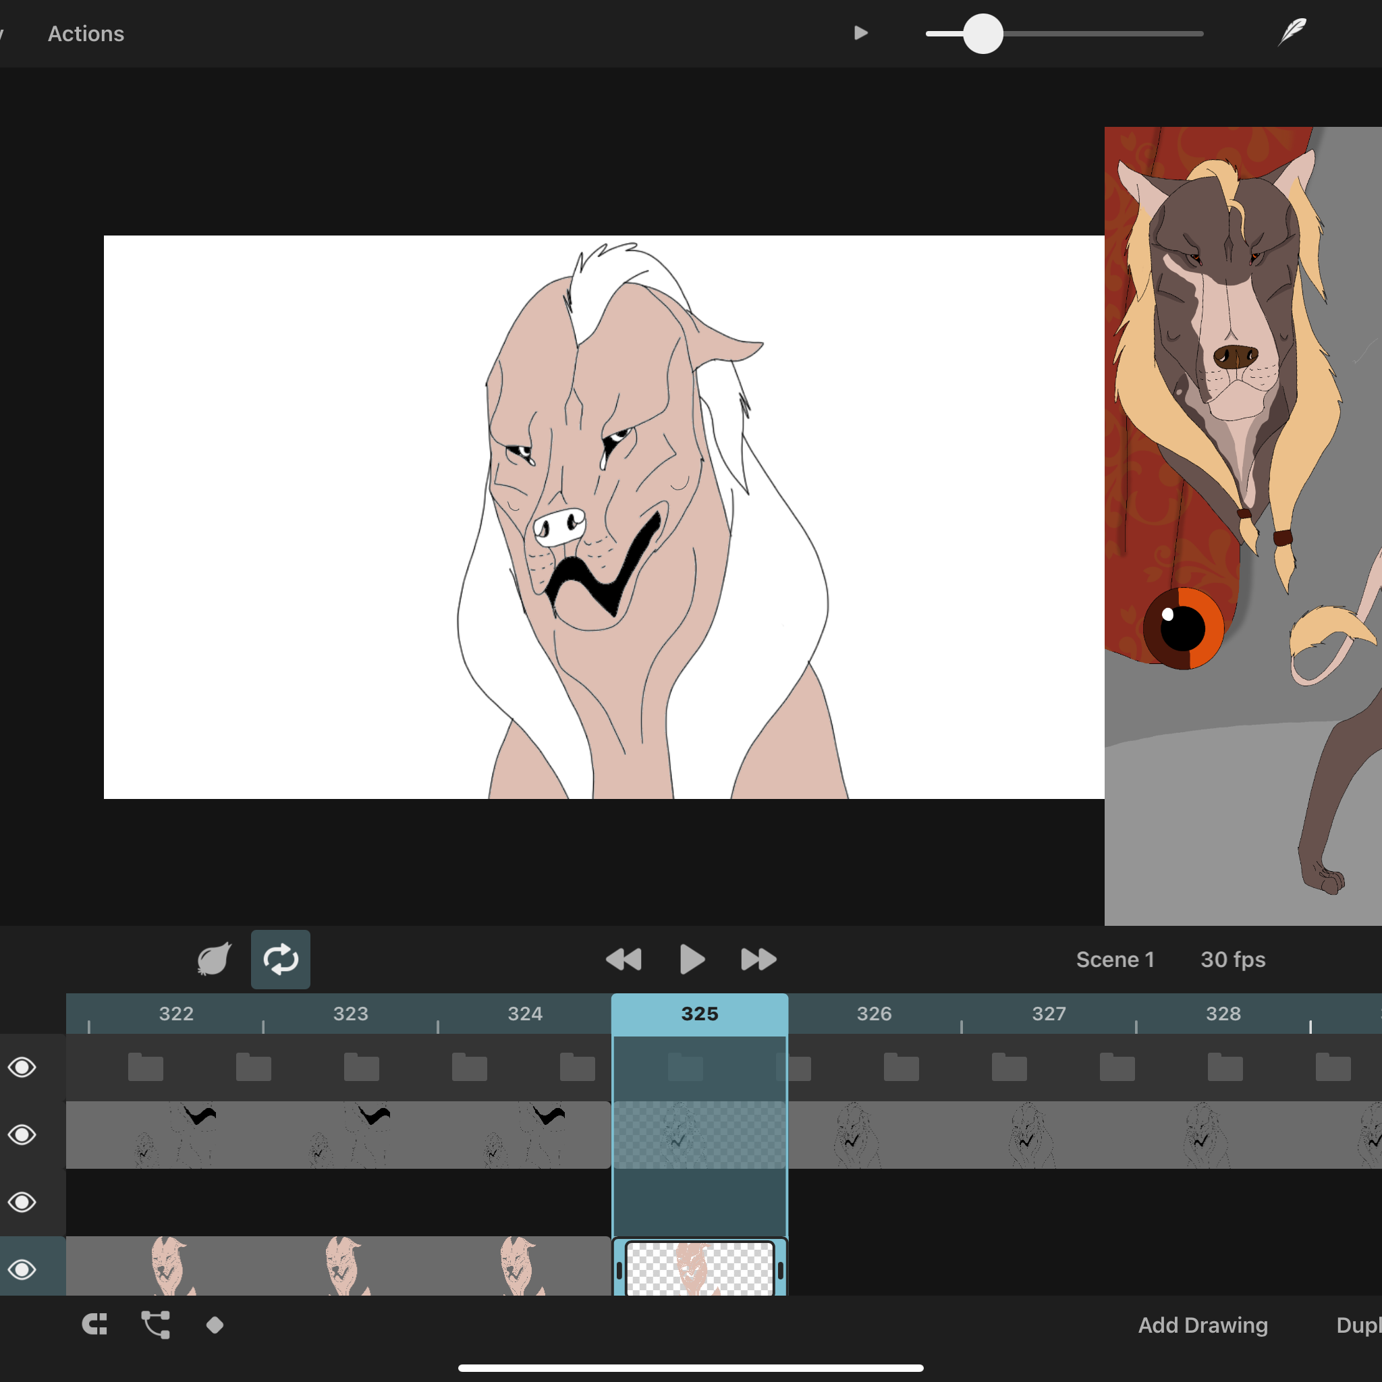The width and height of the screenshot is (1382, 1382).
Task: Click the rewind playback button
Action: [x=623, y=960]
